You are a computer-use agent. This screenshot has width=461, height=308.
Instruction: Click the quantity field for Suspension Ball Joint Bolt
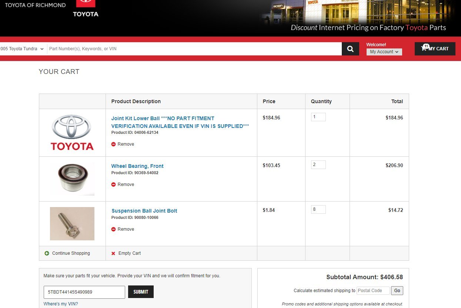(318, 209)
